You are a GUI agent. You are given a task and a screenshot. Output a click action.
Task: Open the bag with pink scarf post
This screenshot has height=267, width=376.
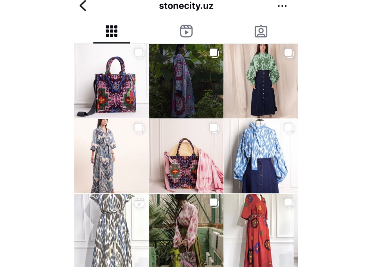(186, 156)
